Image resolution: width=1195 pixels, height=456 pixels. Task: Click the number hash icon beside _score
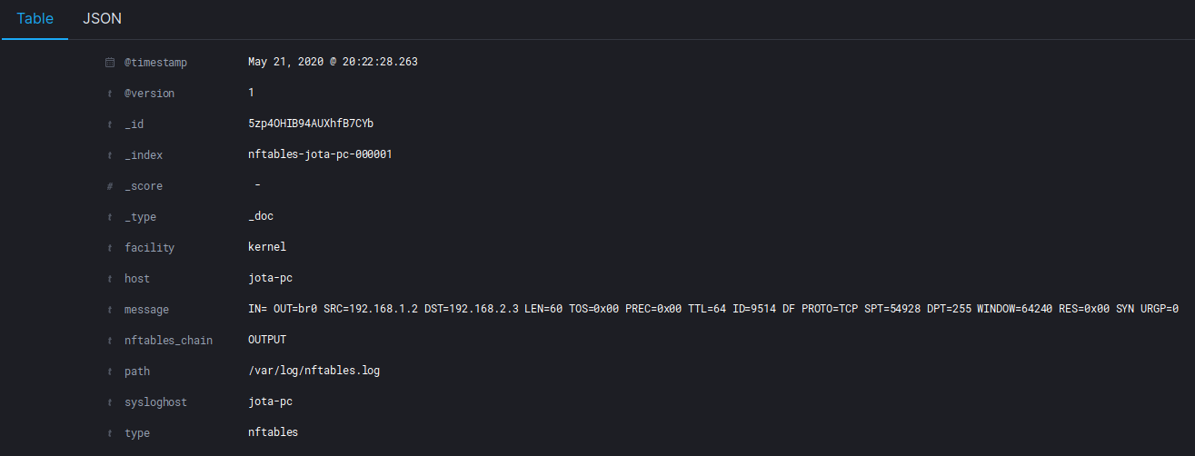click(x=110, y=186)
